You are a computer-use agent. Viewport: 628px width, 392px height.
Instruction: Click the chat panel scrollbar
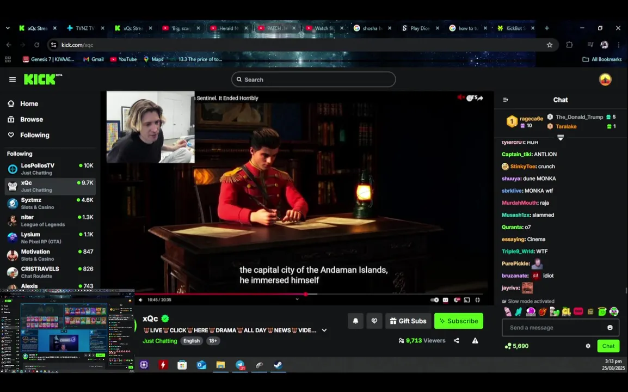626,291
